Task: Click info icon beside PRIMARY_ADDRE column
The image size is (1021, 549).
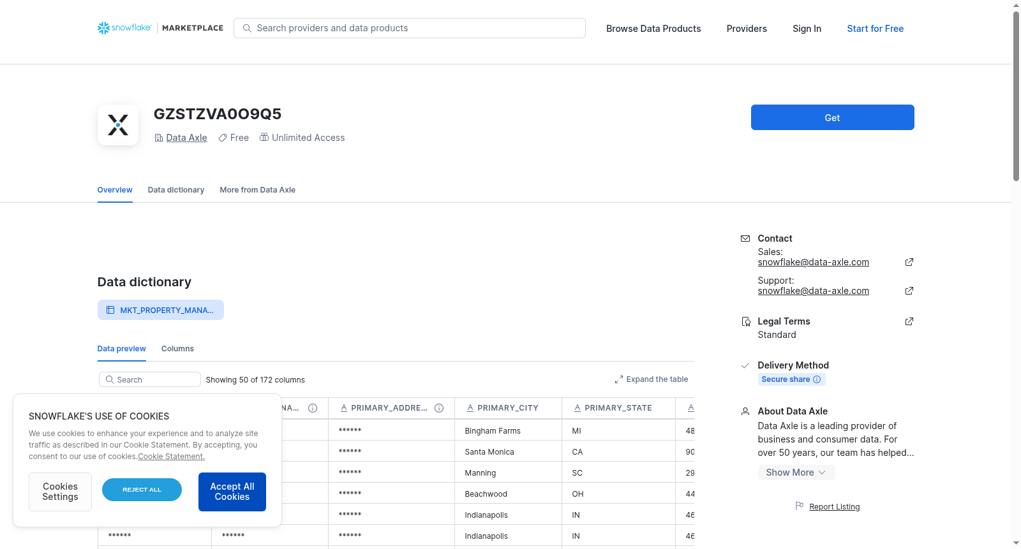Action: pyautogui.click(x=439, y=408)
